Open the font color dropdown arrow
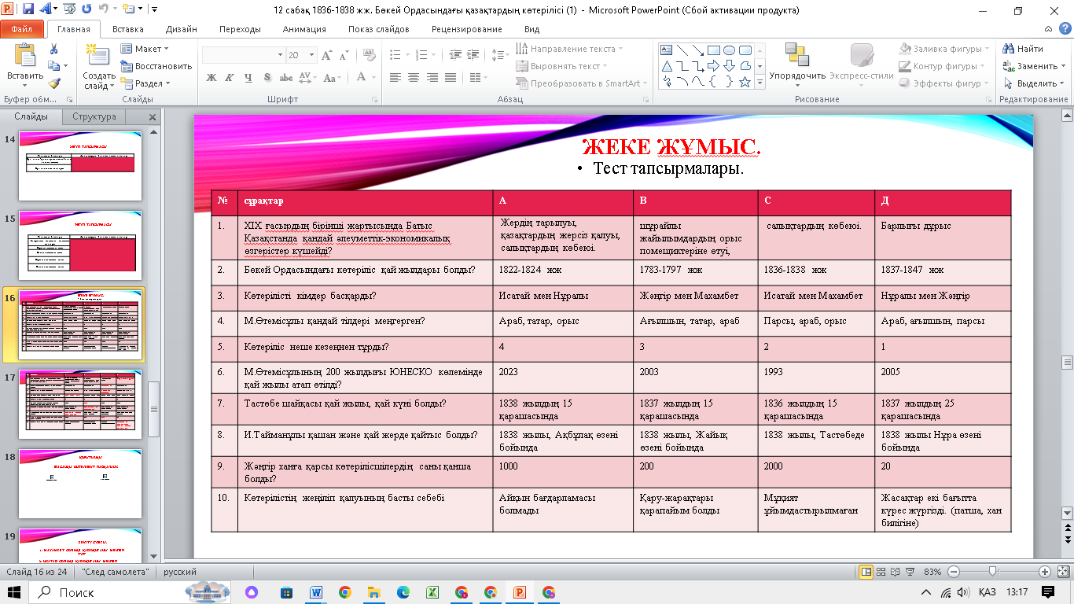The width and height of the screenshot is (1074, 604). pyautogui.click(x=373, y=77)
